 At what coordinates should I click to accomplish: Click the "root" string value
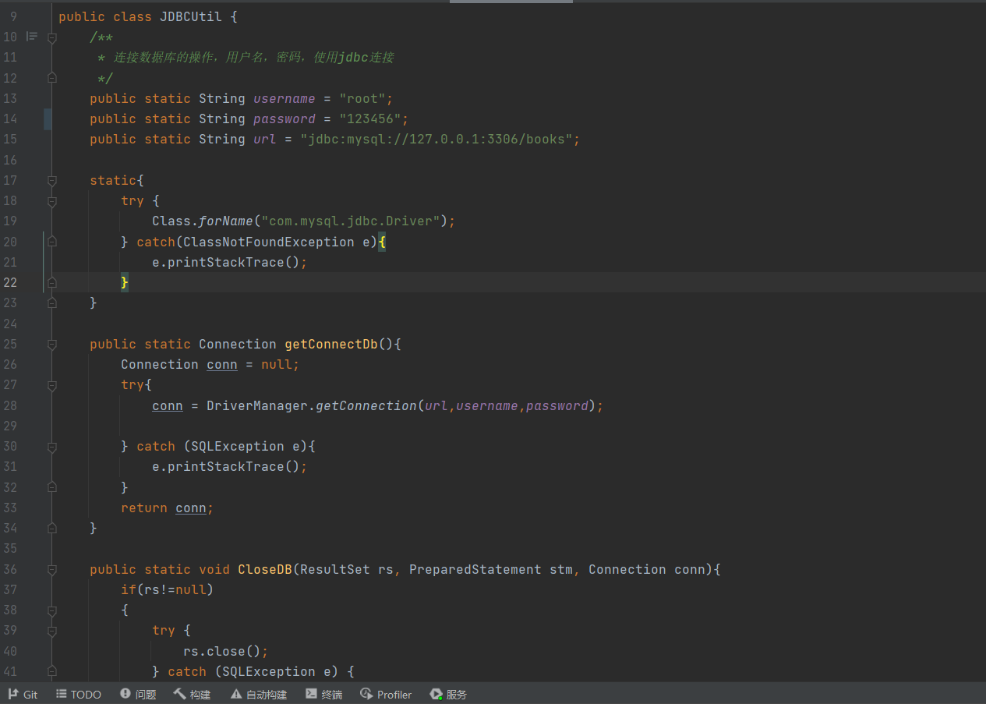362,99
